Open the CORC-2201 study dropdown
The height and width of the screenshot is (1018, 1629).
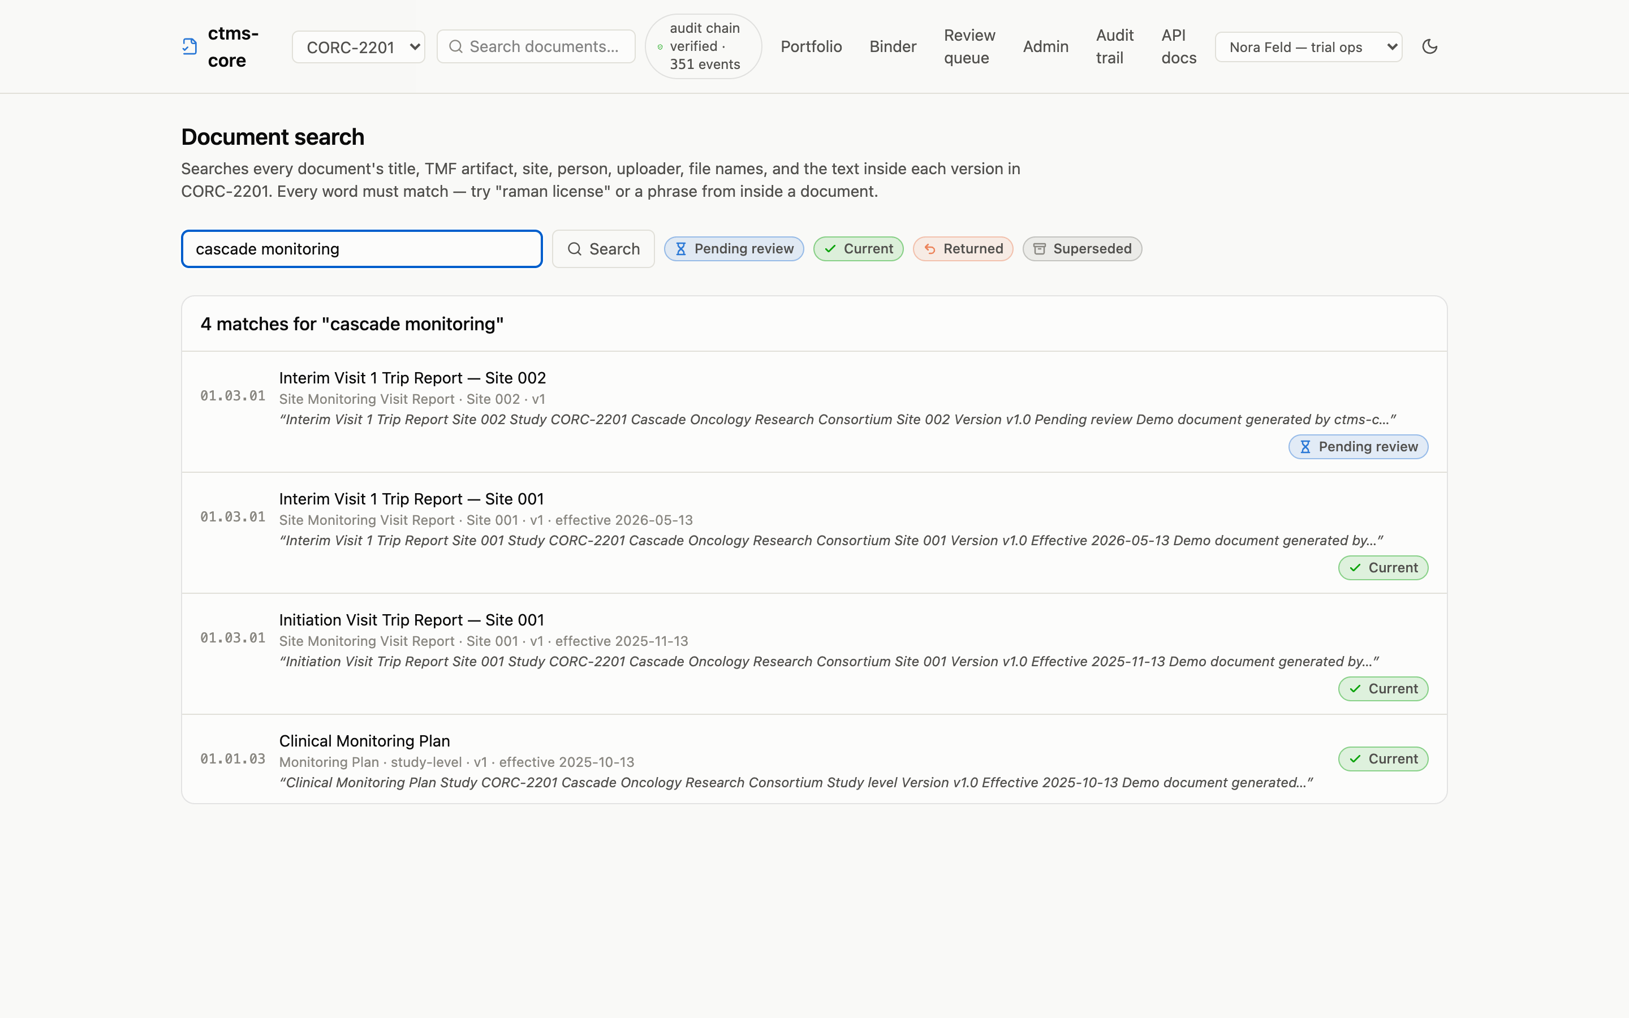[358, 46]
